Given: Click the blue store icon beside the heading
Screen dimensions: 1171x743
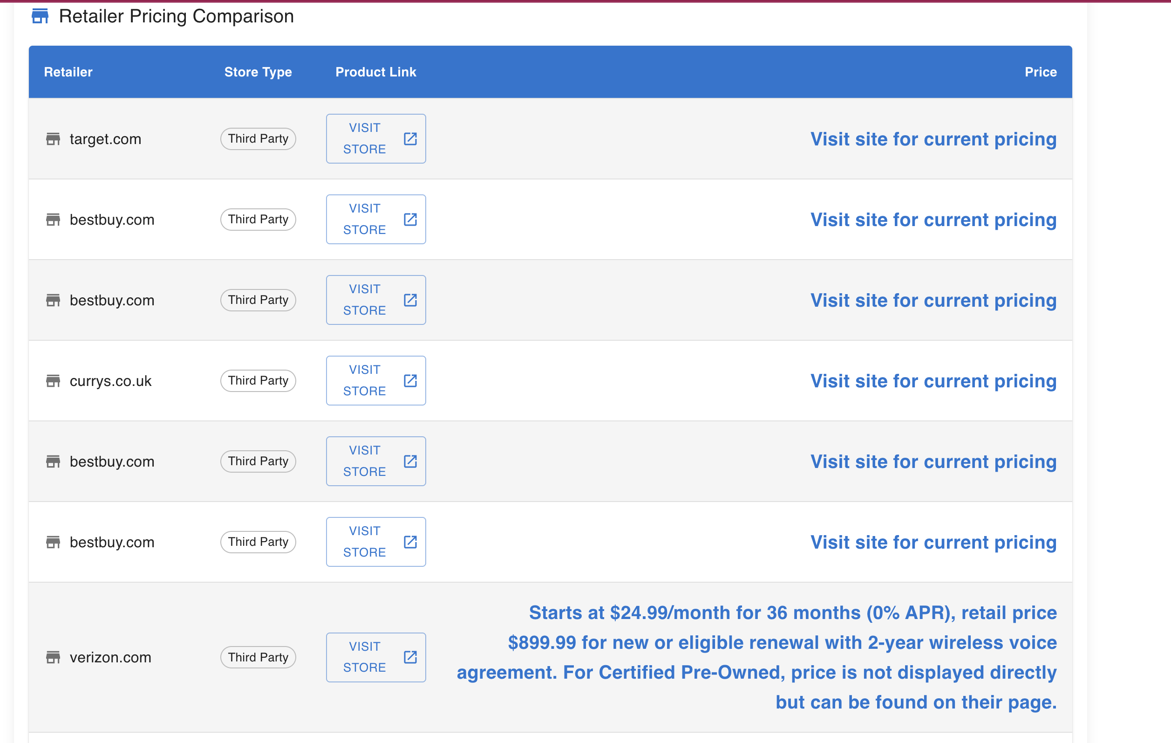Looking at the screenshot, I should point(40,16).
